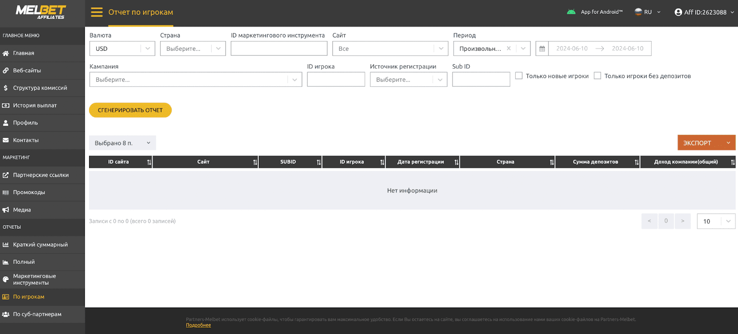This screenshot has height=334, width=738.
Task: Click the Melbet Affiliates logo
Action: pos(41,12)
